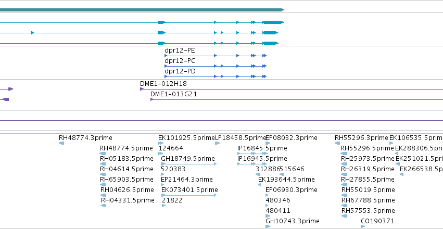Open the RH04614.5prime EST entry
The width and height of the screenshot is (443, 229).
[126, 169]
